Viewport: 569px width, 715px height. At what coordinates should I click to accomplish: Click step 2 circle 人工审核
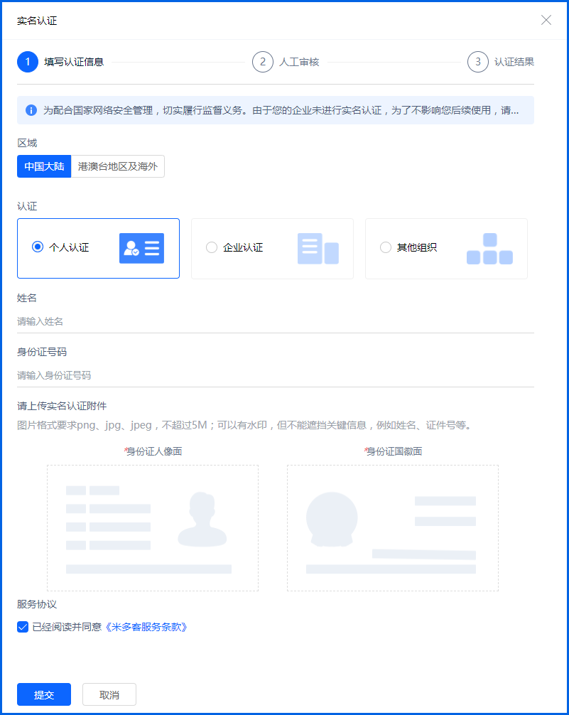tap(263, 62)
